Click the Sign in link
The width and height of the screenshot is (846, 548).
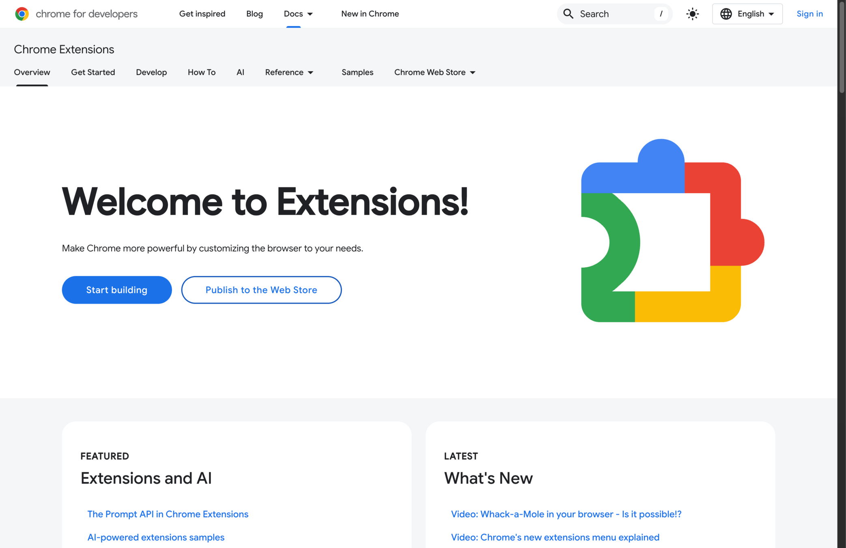809,14
